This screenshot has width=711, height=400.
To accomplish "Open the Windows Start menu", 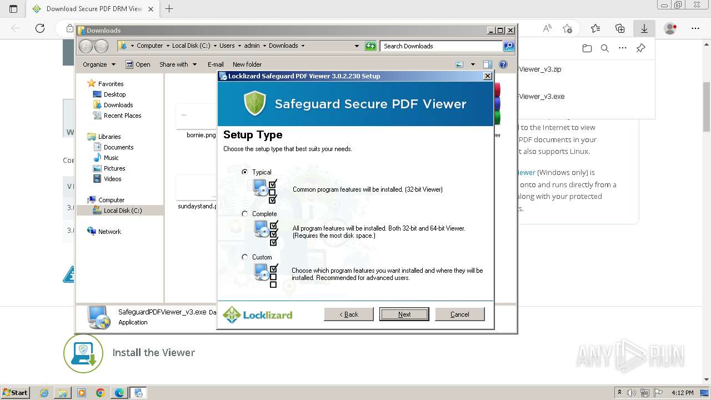I will click(15, 392).
